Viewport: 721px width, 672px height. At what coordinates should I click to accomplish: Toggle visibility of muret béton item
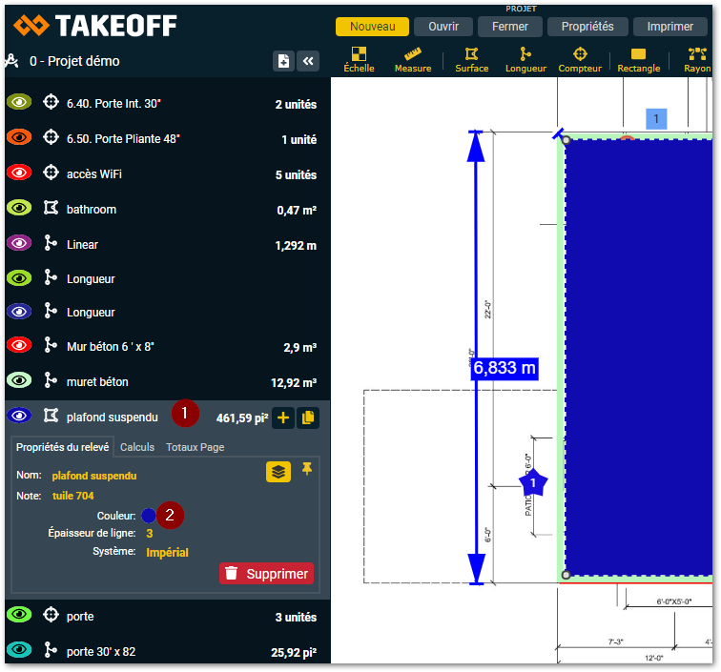tap(19, 381)
